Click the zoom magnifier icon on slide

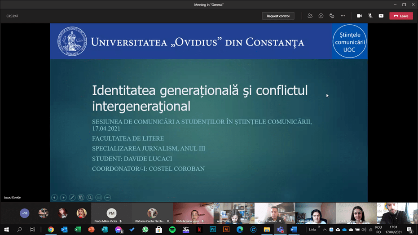click(x=90, y=197)
